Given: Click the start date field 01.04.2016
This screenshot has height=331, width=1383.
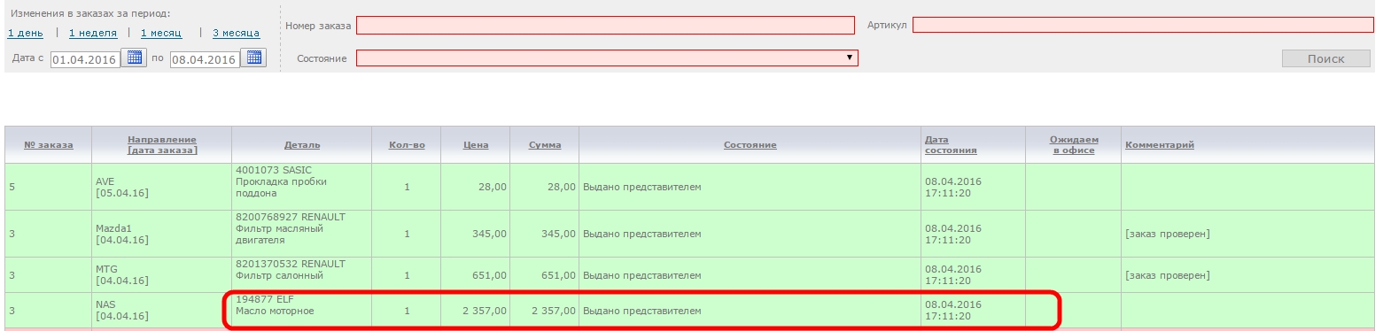Looking at the screenshot, I should (85, 59).
